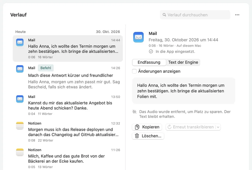The image size is (252, 170).
Task: Click the '11:26' timestamp
Action: 115,150
